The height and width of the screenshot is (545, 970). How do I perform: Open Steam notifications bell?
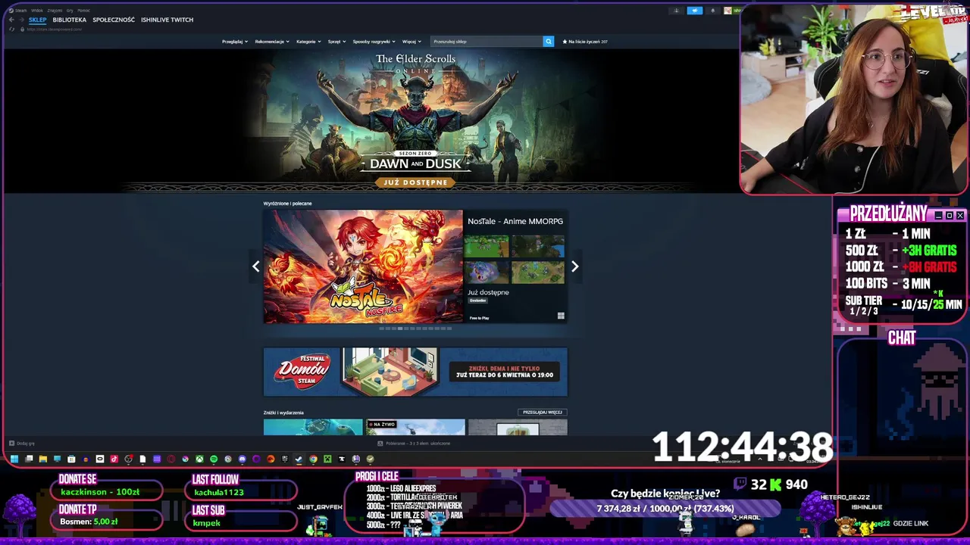[x=712, y=11]
